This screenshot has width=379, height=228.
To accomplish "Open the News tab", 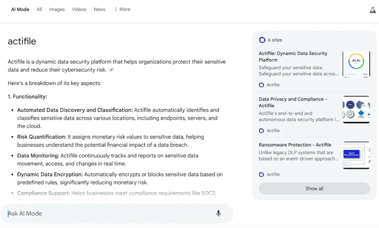I will pos(99,9).
